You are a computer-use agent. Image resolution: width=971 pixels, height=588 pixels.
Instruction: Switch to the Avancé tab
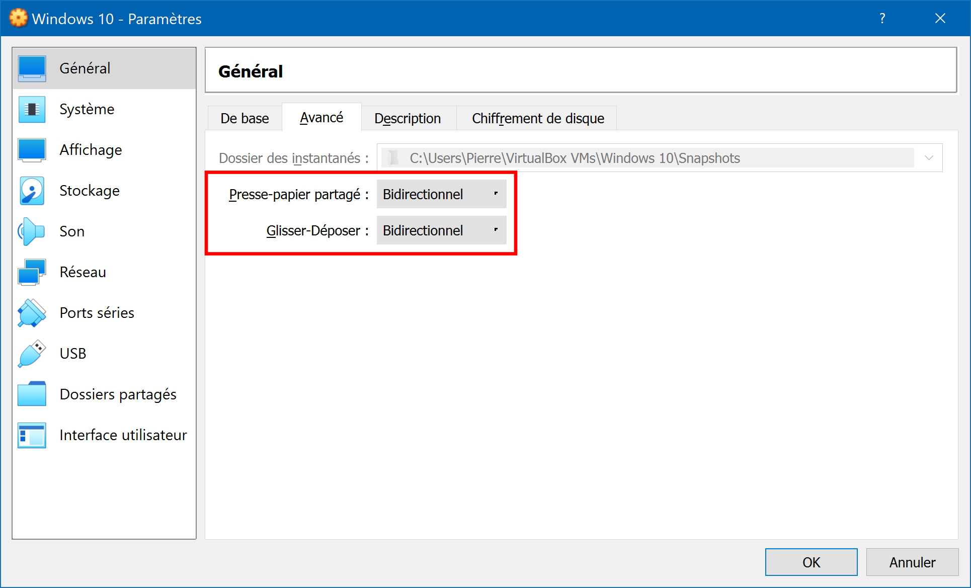(x=321, y=117)
